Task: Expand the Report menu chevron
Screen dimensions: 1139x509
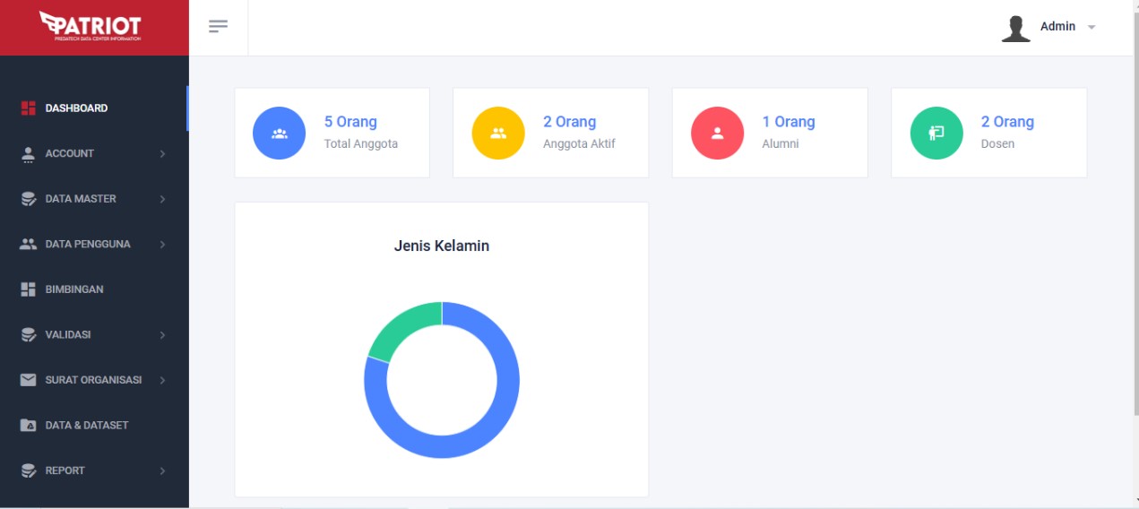Action: point(162,471)
